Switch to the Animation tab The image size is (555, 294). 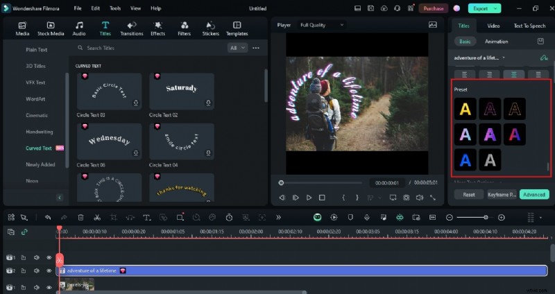point(496,42)
